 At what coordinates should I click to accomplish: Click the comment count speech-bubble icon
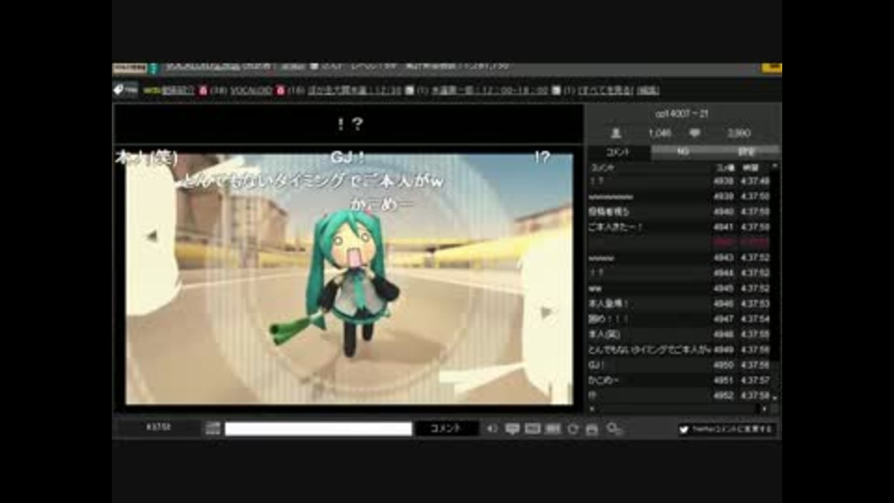pos(695,133)
